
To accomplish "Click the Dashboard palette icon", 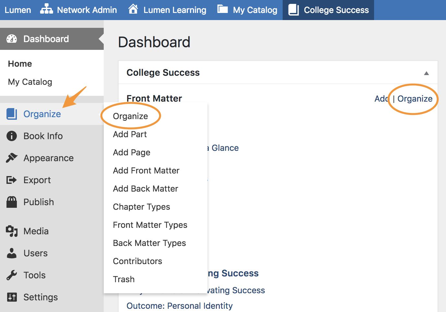I will coord(12,39).
